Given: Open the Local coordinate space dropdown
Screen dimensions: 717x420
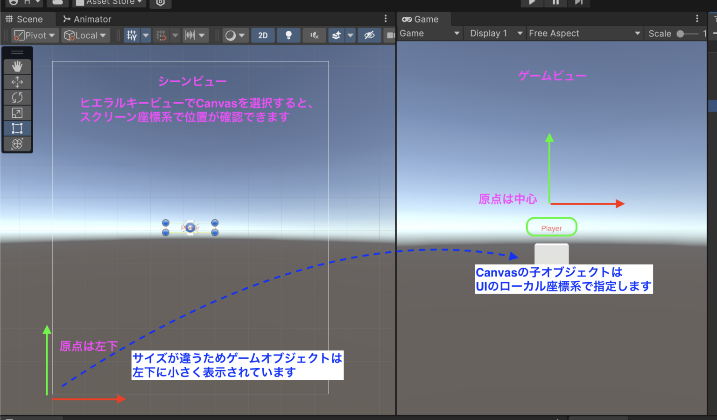Looking at the screenshot, I should pos(85,35).
